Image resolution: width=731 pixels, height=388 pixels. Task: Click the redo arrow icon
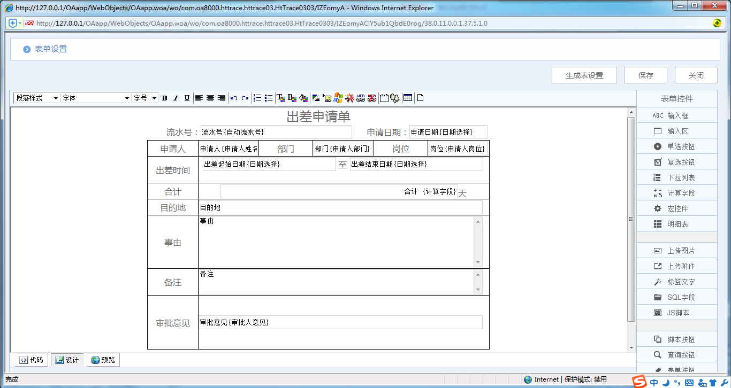[x=245, y=98]
